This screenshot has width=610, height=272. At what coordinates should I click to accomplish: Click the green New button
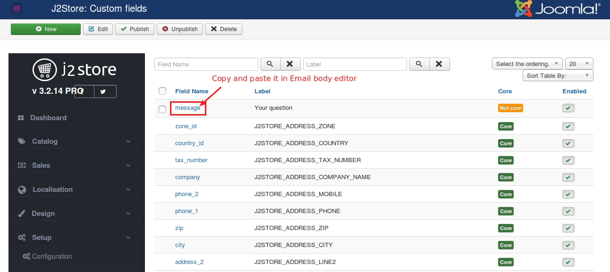pos(46,29)
